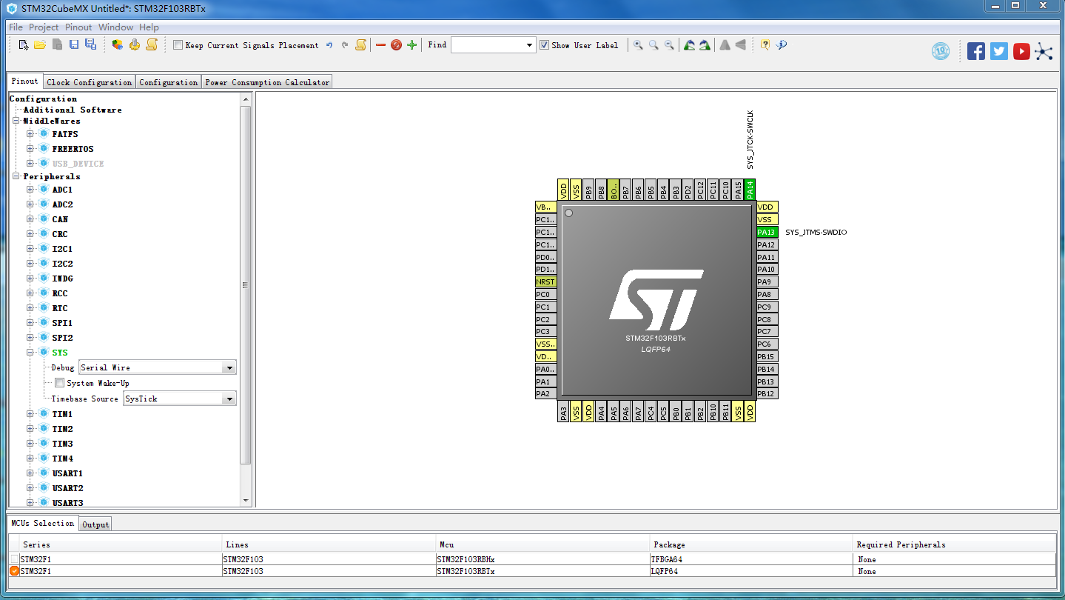Click the green plus expand icon
This screenshot has height=600, width=1065.
tap(412, 45)
